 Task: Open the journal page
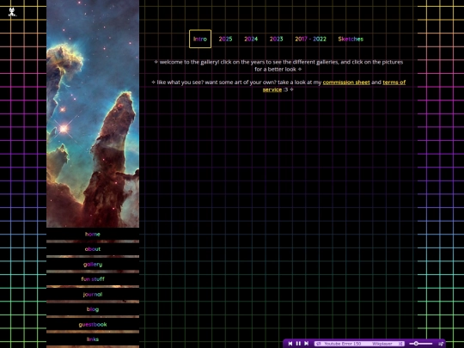pyautogui.click(x=93, y=295)
